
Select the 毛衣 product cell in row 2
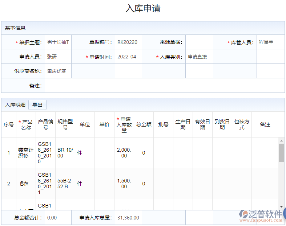pos(26,184)
